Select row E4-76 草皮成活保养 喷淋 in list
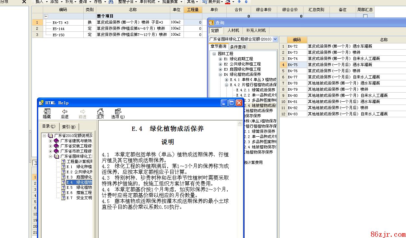Viewport: 406px width, 238px height. click(334, 71)
